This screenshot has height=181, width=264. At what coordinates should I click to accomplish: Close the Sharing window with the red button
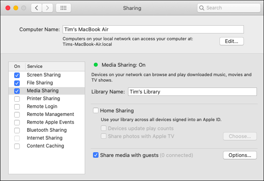8,8
